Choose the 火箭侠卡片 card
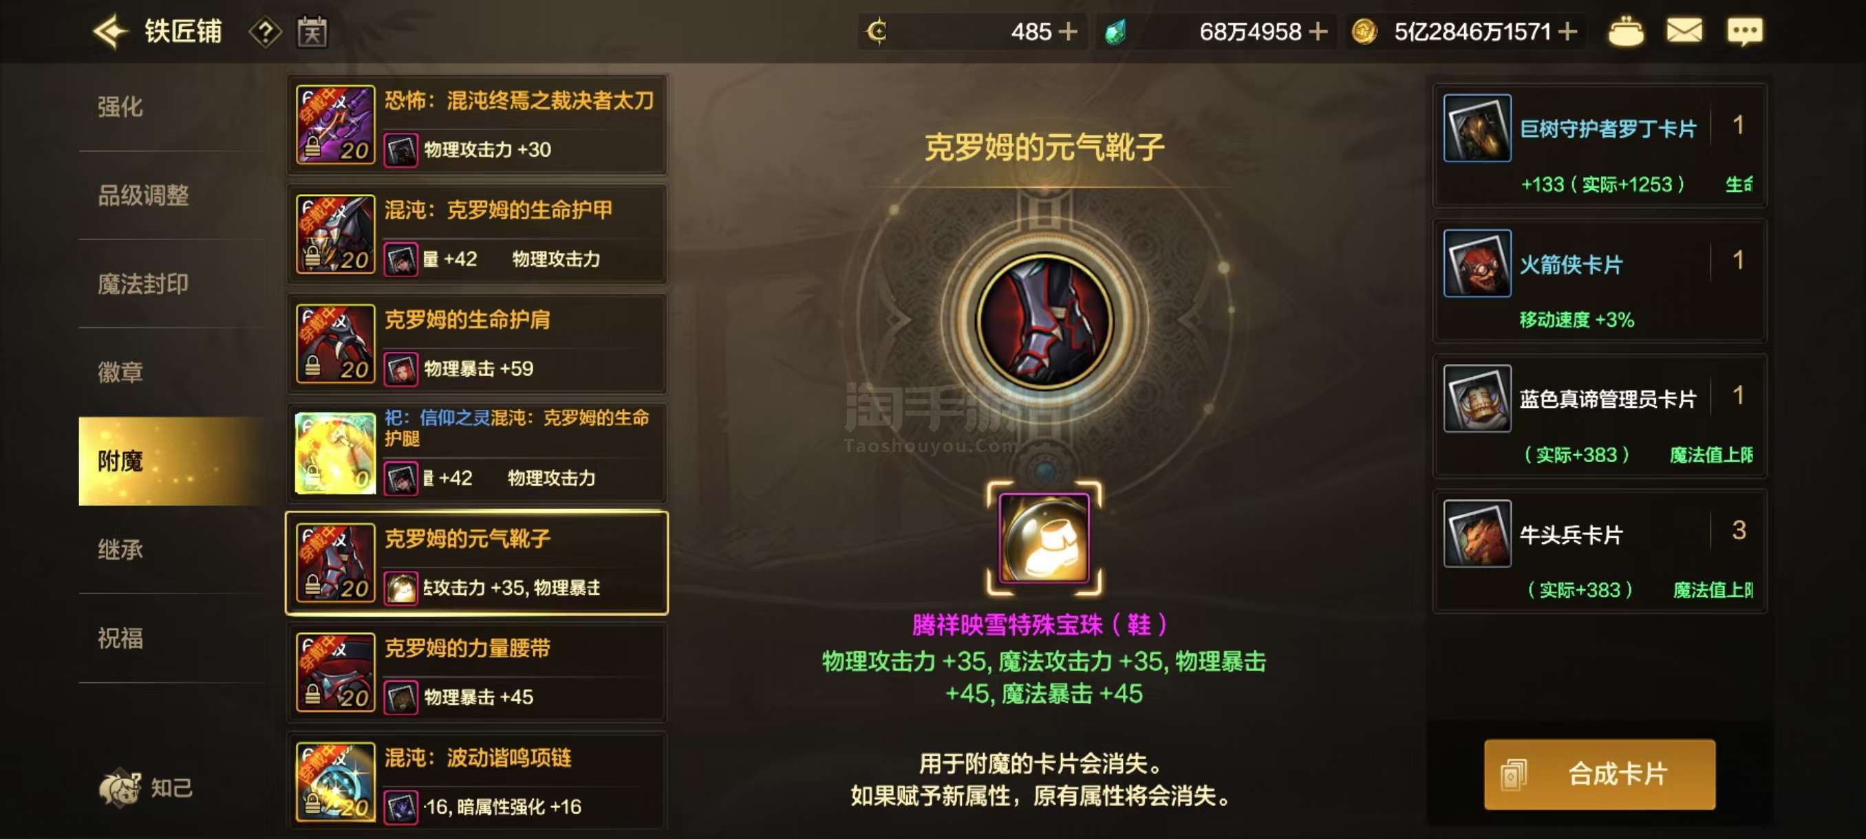 (1600, 280)
